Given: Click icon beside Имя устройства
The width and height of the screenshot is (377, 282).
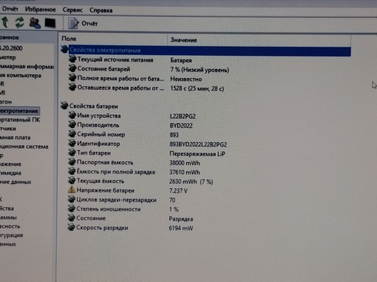Looking at the screenshot, I should pyautogui.click(x=72, y=115).
